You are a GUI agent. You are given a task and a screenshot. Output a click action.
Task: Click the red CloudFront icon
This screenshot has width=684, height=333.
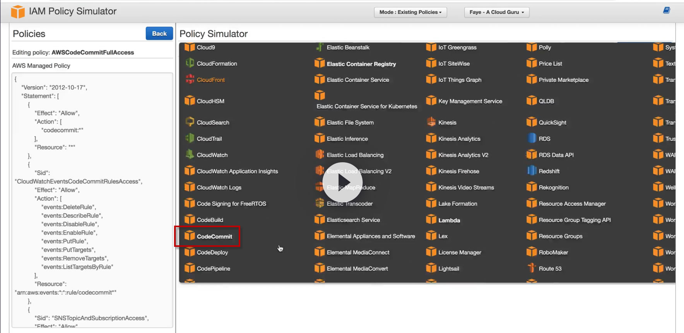coord(190,80)
